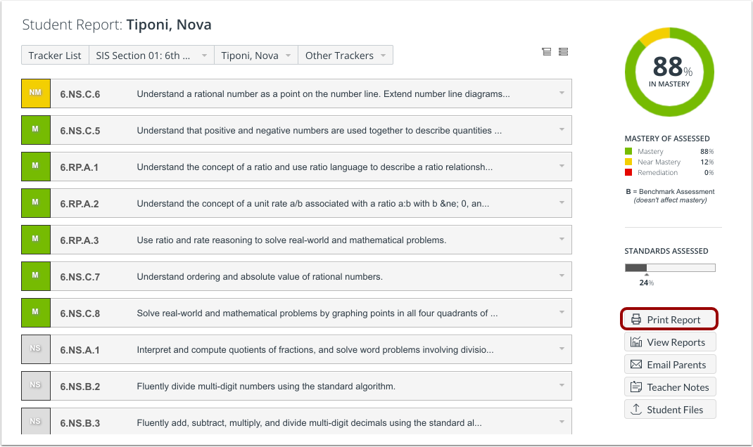Click the Student Files upload icon
The height and width of the screenshot is (447, 753).
point(636,409)
